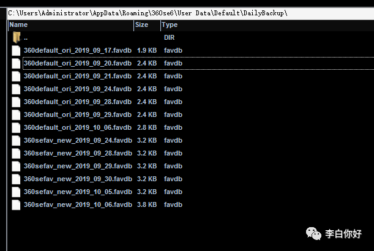This screenshot has width=374, height=251.
Task: Click the 3.8 KB size value
Action: pyautogui.click(x=147, y=205)
